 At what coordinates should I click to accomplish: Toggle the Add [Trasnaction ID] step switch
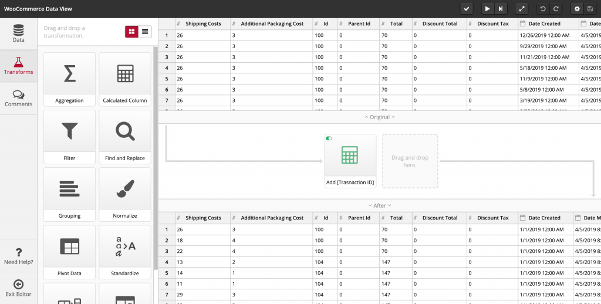pos(329,139)
